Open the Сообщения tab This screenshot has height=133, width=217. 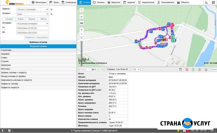coord(69,2)
